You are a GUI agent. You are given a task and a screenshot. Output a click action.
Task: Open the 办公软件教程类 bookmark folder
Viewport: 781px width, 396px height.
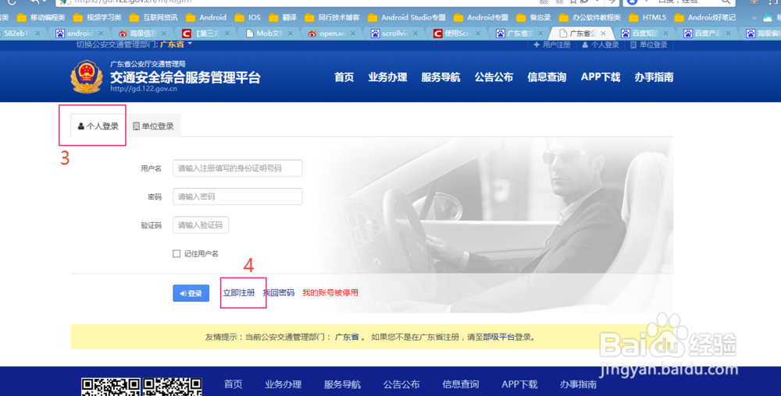coord(590,17)
